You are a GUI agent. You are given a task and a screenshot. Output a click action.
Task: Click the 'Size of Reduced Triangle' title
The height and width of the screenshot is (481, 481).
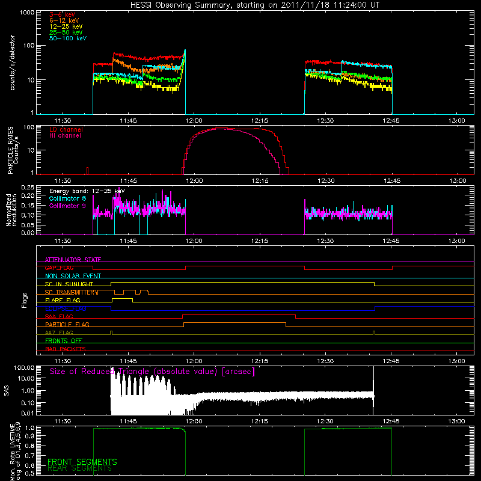pyautogui.click(x=152, y=372)
